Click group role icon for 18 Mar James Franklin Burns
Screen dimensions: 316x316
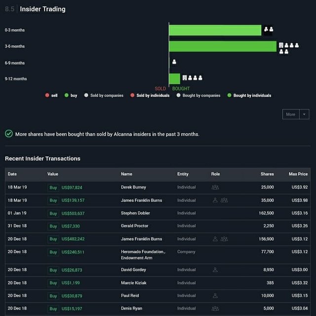point(224,200)
